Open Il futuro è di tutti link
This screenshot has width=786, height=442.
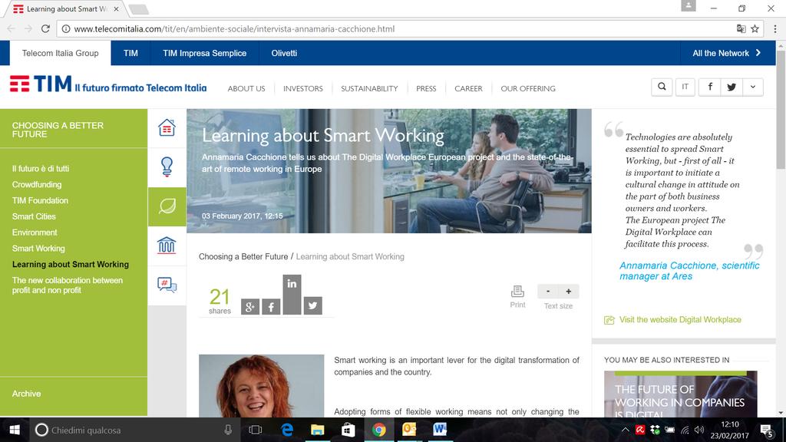(41, 169)
